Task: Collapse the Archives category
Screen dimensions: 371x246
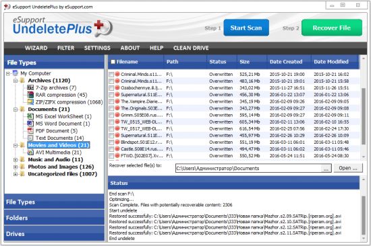Action: 16,81
